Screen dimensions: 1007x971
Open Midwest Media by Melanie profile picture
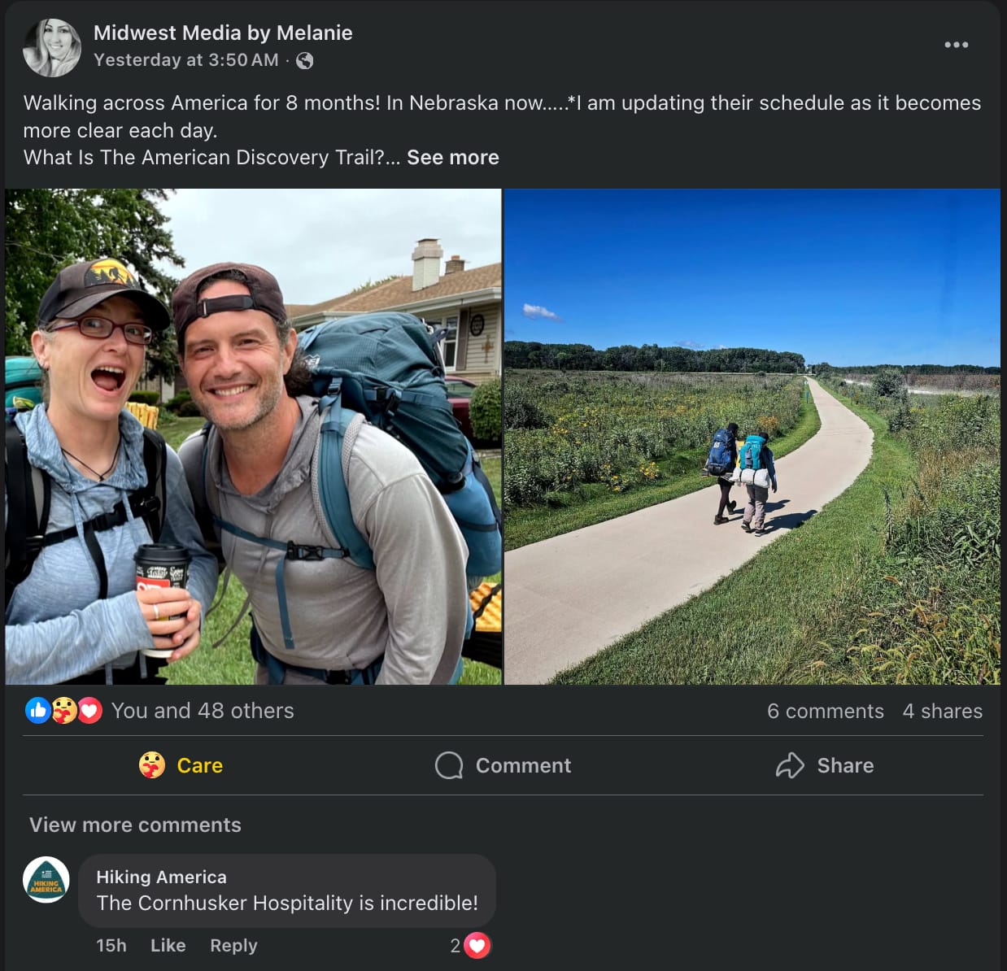point(52,48)
